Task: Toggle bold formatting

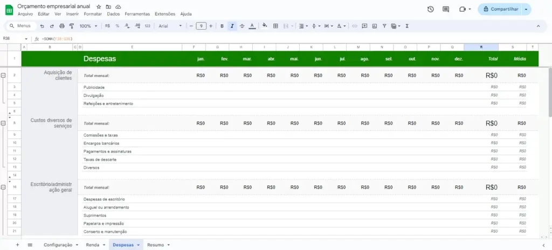Action: [222, 26]
